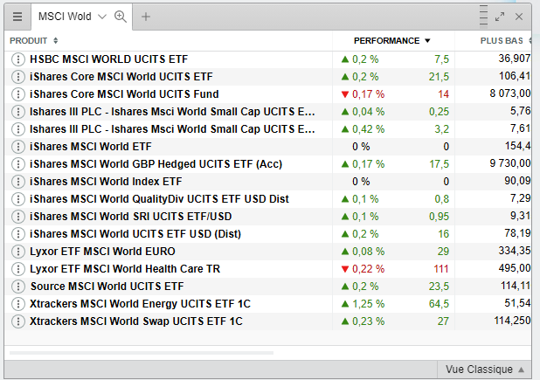
Task: Select iShares MSCI World QualityDiv UCITS ETF USD Dist
Action: point(159,199)
